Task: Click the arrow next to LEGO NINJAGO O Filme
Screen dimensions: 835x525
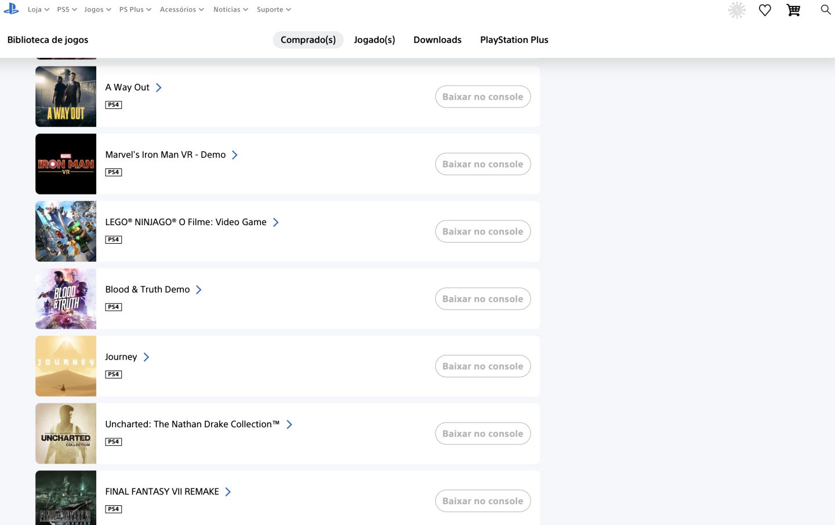Action: point(275,222)
